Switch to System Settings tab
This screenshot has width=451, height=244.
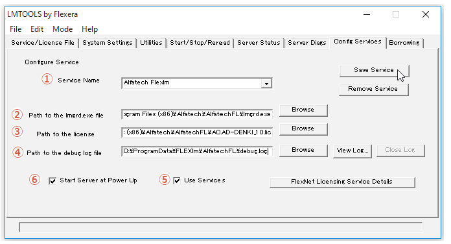tap(108, 43)
